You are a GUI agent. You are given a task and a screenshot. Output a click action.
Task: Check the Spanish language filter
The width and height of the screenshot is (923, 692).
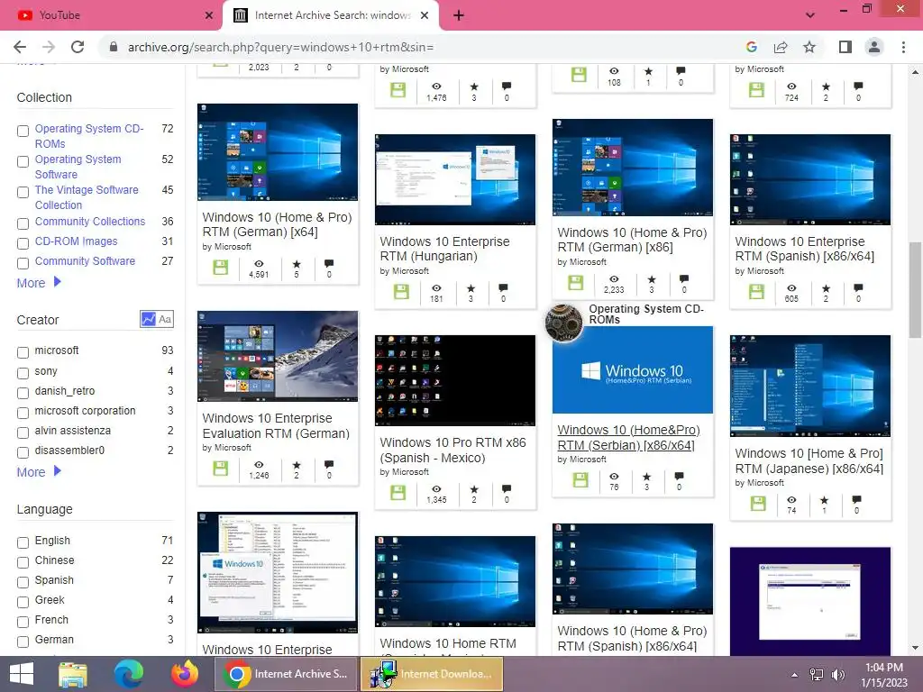[x=23, y=583]
